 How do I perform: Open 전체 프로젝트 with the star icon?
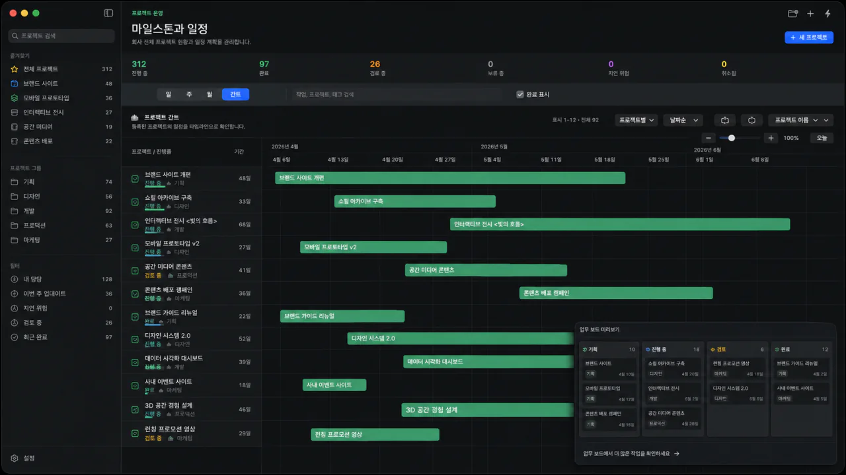15,69
